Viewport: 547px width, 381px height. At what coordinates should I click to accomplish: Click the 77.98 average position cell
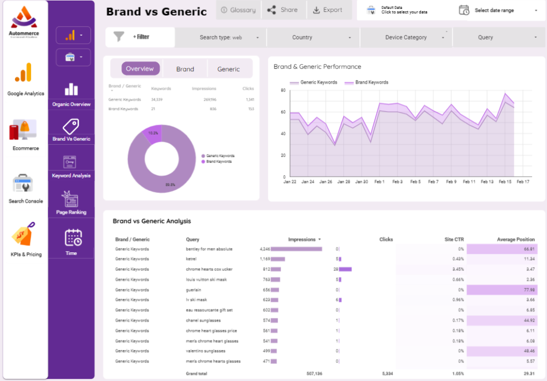pyautogui.click(x=502, y=290)
